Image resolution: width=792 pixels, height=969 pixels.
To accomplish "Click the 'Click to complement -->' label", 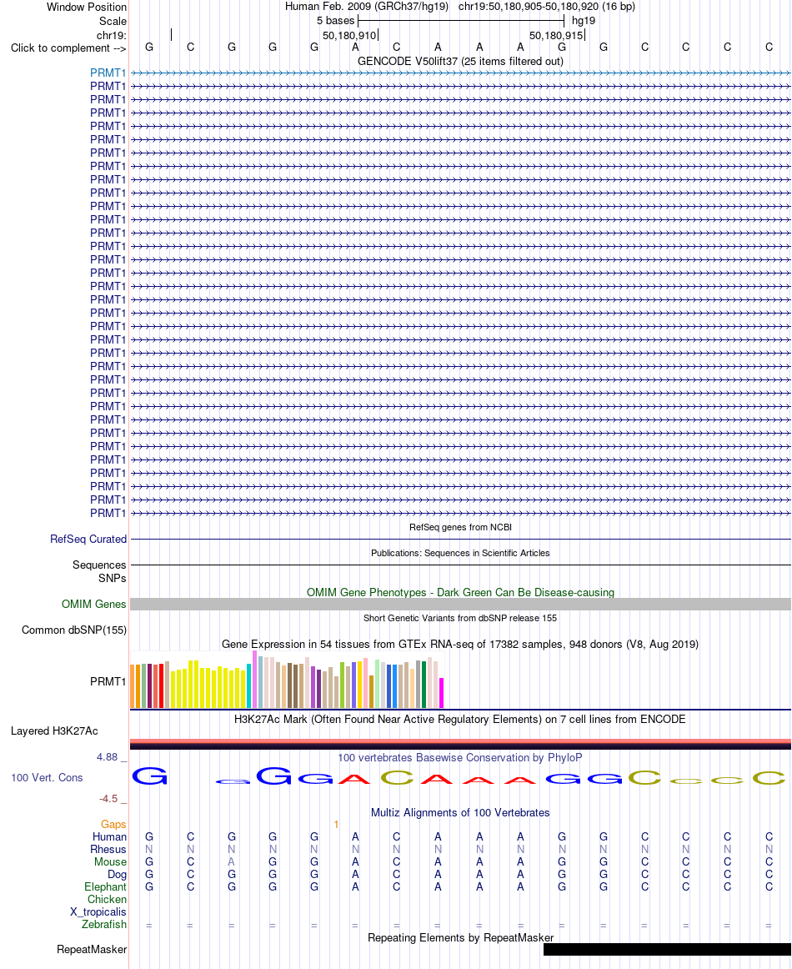I will pyautogui.click(x=68, y=48).
